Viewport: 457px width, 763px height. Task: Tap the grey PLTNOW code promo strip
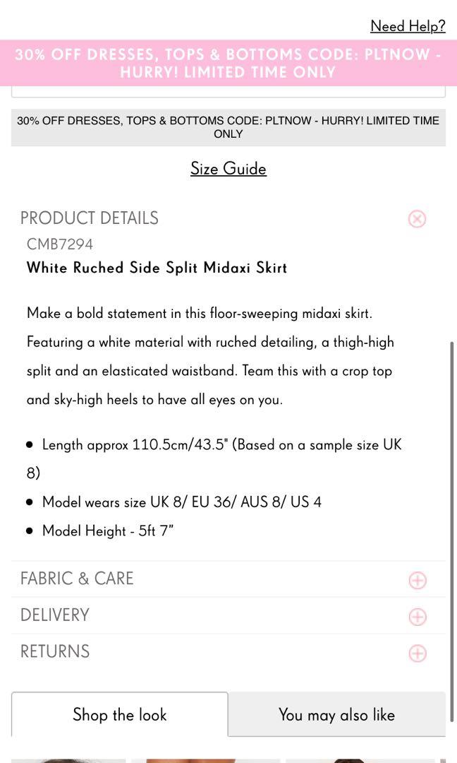tap(228, 127)
